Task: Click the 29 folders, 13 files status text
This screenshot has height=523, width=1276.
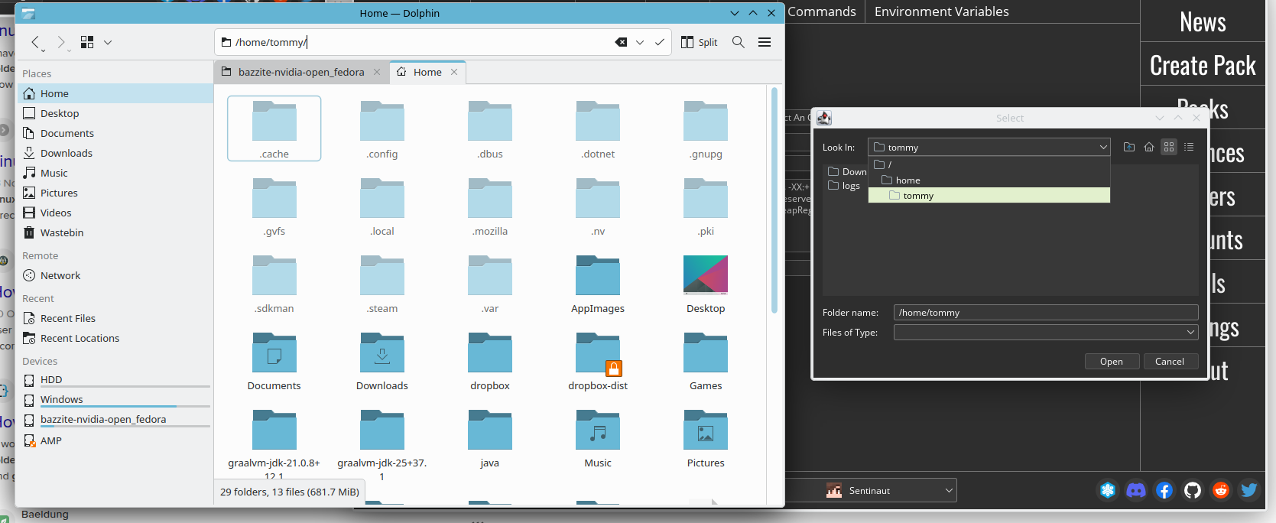Action: pos(289,492)
